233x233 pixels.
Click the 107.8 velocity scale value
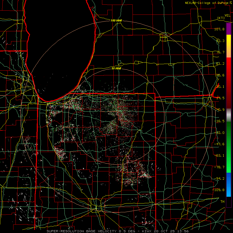pyautogui.click(x=219, y=29)
